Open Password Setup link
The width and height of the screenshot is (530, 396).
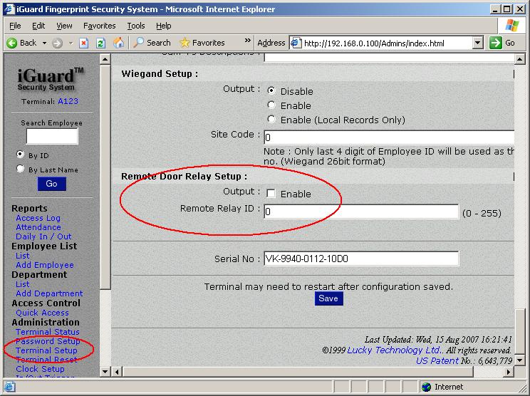point(48,341)
